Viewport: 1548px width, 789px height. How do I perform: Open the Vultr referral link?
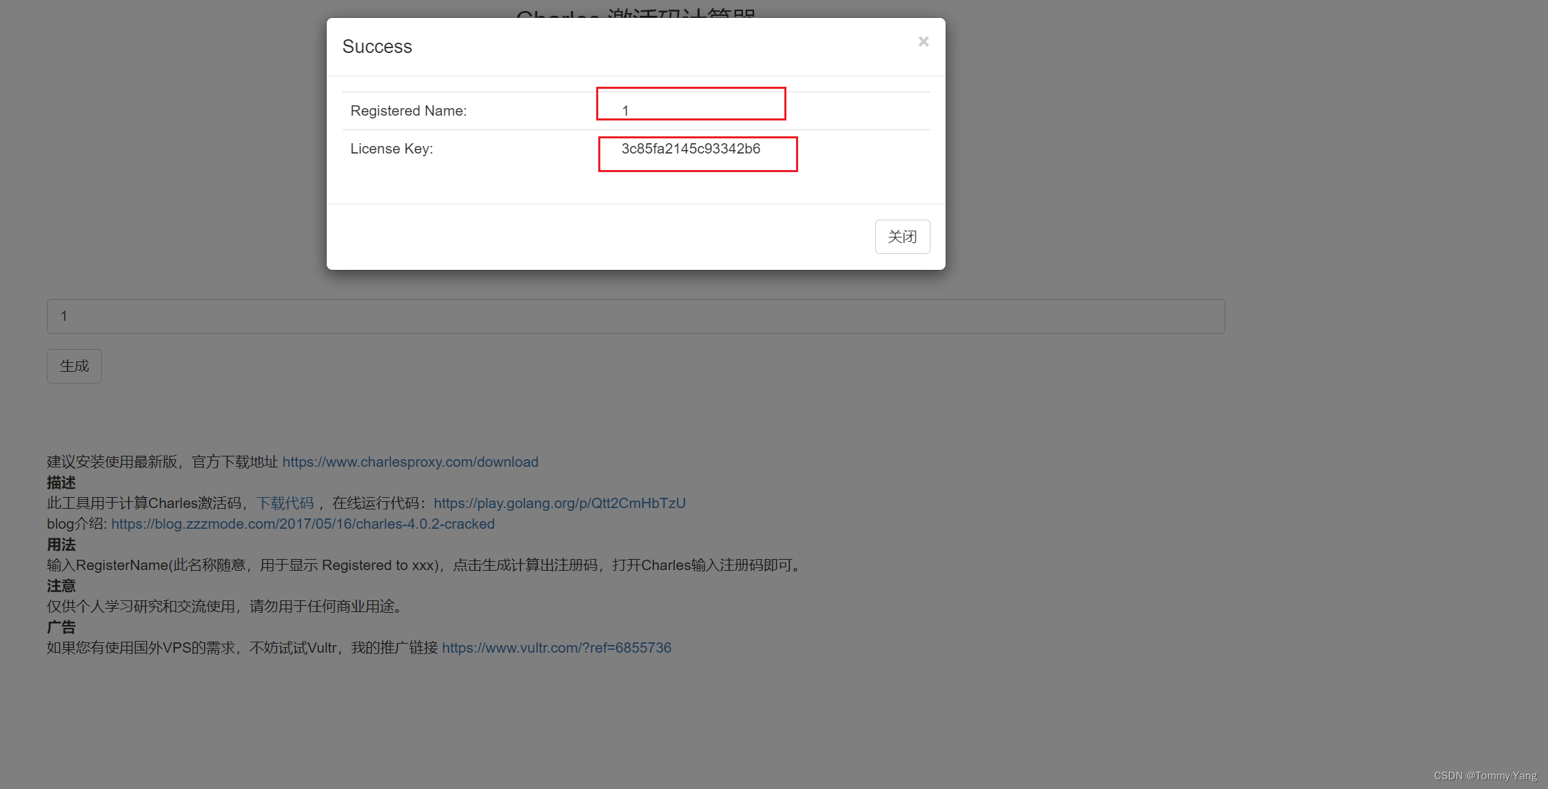point(557,648)
